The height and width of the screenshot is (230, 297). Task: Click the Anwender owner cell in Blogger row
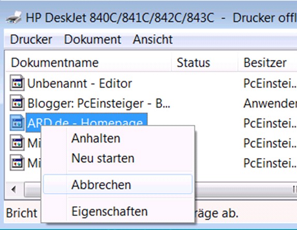tap(270, 103)
